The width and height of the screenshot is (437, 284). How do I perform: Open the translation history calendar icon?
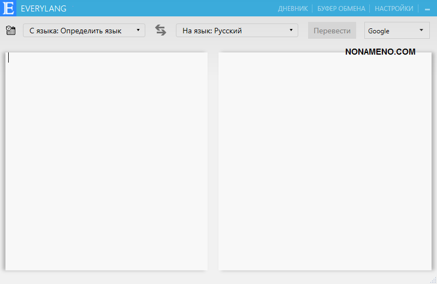[10, 31]
